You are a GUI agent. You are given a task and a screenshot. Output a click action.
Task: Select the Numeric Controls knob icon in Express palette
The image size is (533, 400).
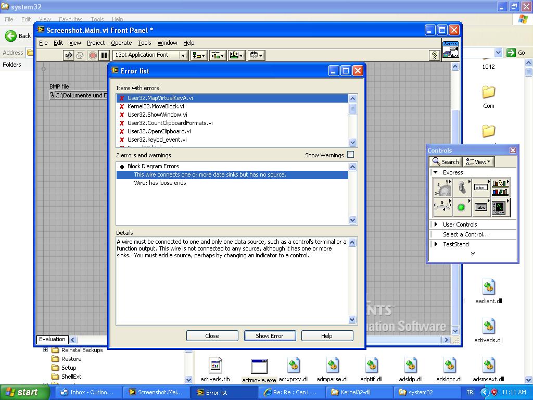[x=442, y=187]
